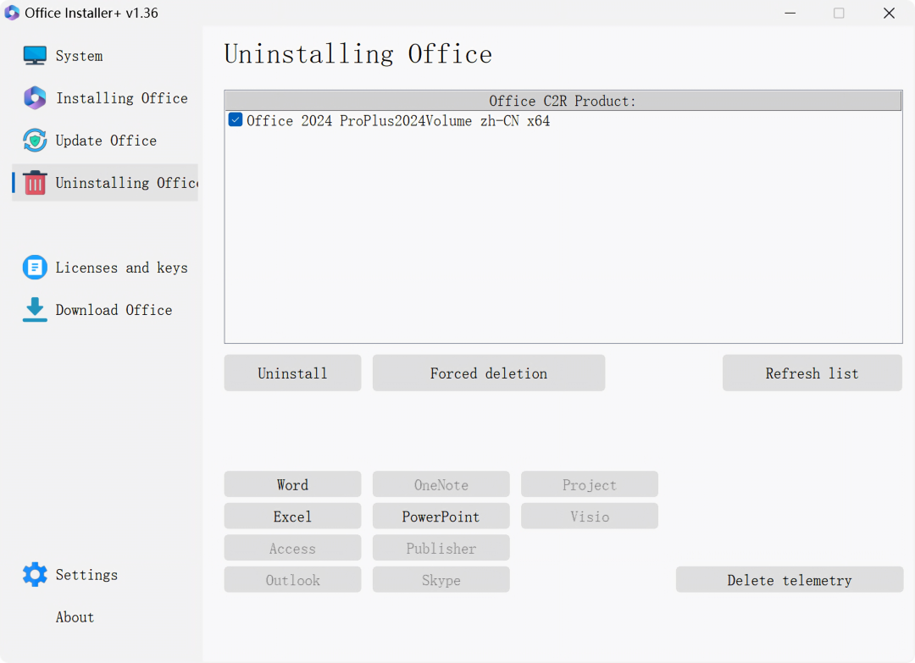915x663 pixels.
Task: Open the Update Office section
Action: 105,141
